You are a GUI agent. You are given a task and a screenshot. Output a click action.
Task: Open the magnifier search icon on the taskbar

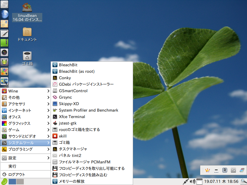pos(244,182)
